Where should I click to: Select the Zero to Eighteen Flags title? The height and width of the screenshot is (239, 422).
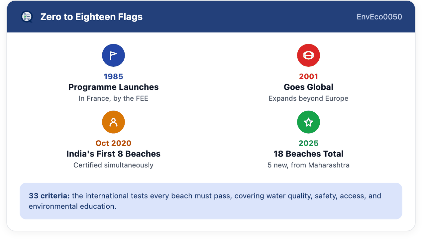tap(91, 17)
